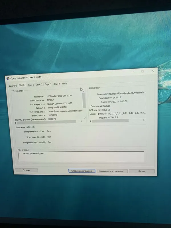Click the Подпись WHQL value Да
The width and height of the screenshot is (171, 228).
[109, 106]
